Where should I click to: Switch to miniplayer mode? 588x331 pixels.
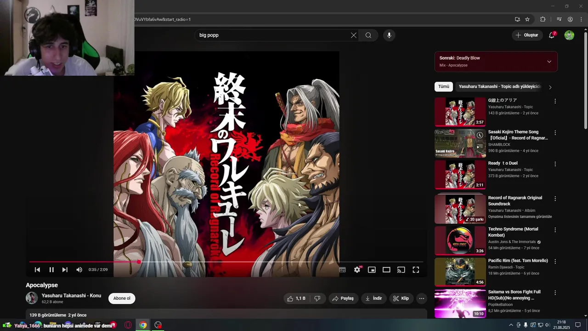372,270
